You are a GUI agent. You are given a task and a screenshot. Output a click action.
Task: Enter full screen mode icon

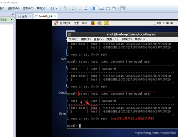[108, 9]
